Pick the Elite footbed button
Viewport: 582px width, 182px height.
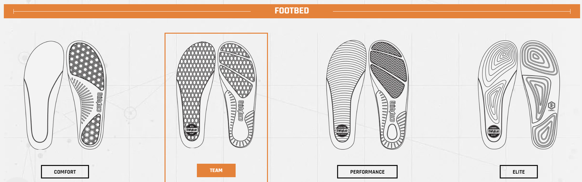518,172
